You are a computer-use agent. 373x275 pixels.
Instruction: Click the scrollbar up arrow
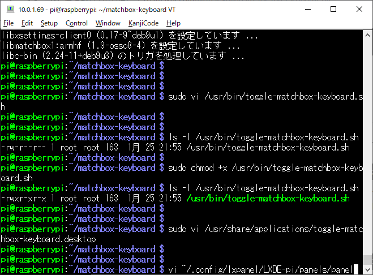pyautogui.click(x=367, y=35)
